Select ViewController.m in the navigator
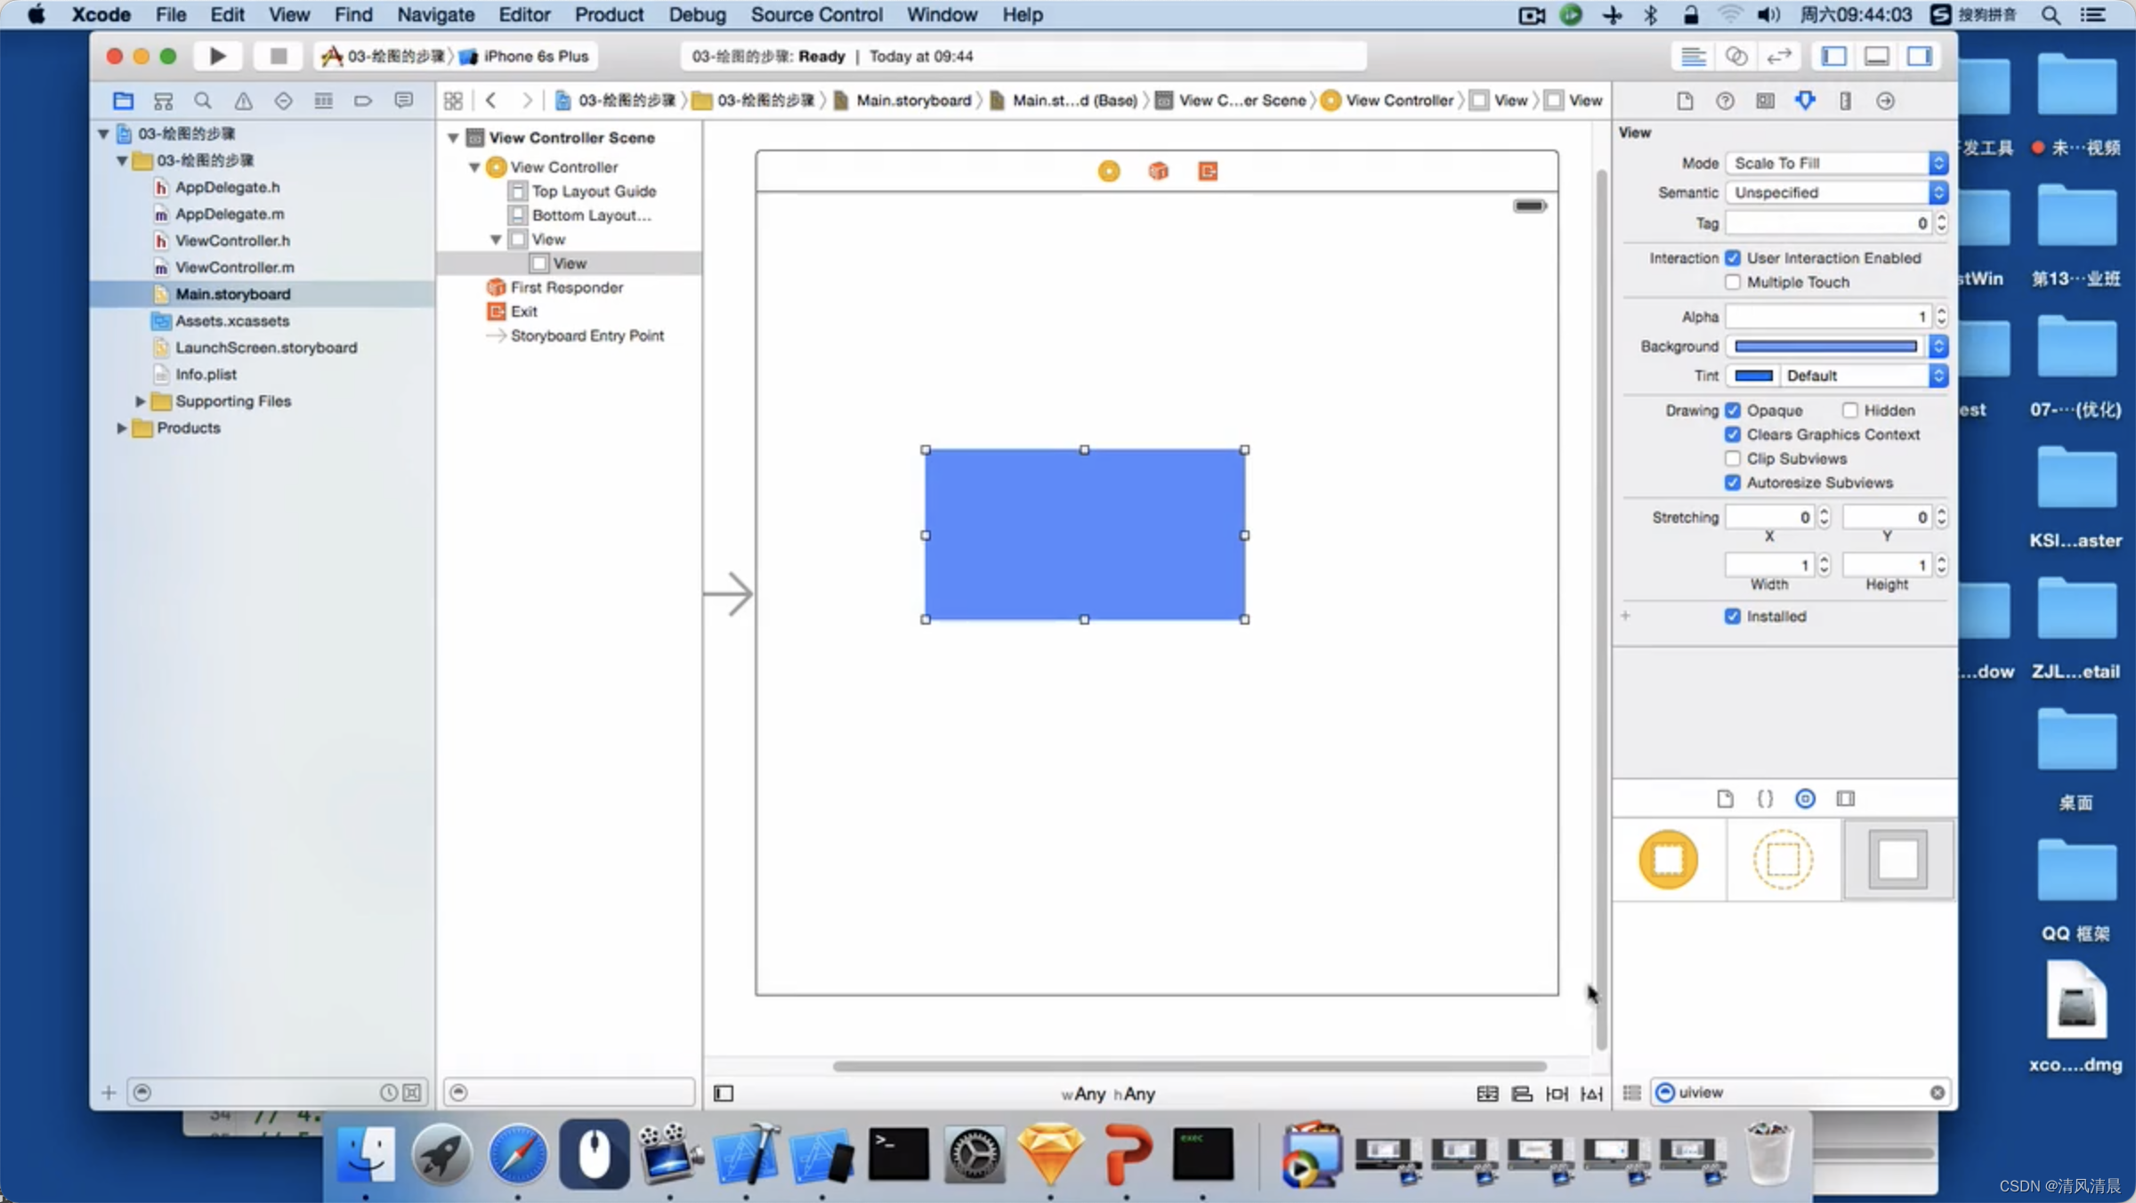This screenshot has width=2136, height=1203. 234,267
